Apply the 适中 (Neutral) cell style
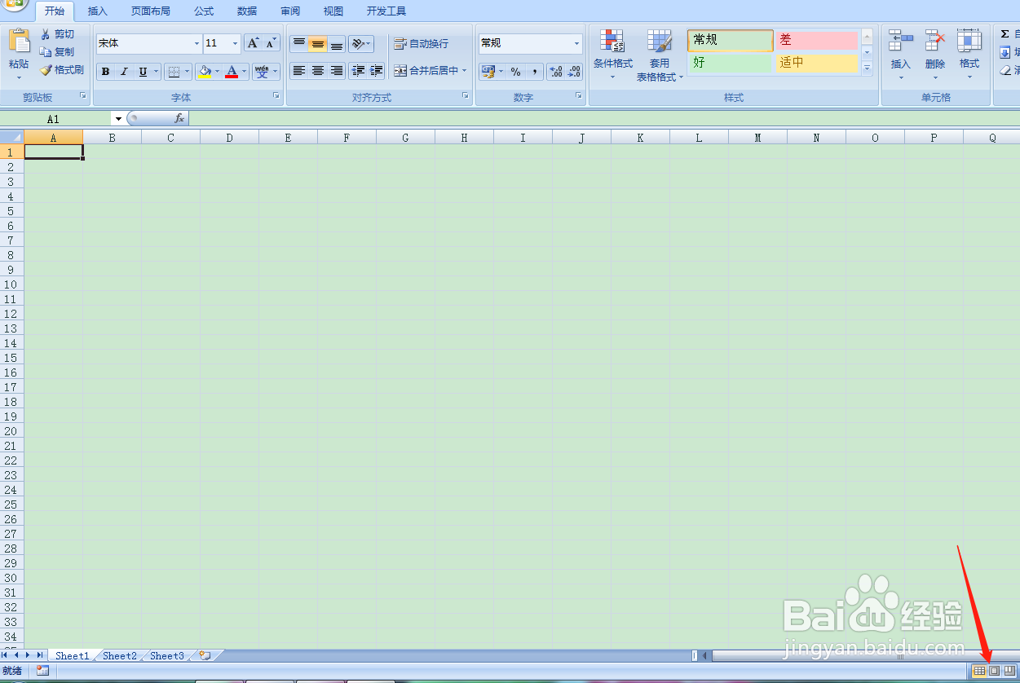Screen dimensions: 1020x683 point(816,63)
